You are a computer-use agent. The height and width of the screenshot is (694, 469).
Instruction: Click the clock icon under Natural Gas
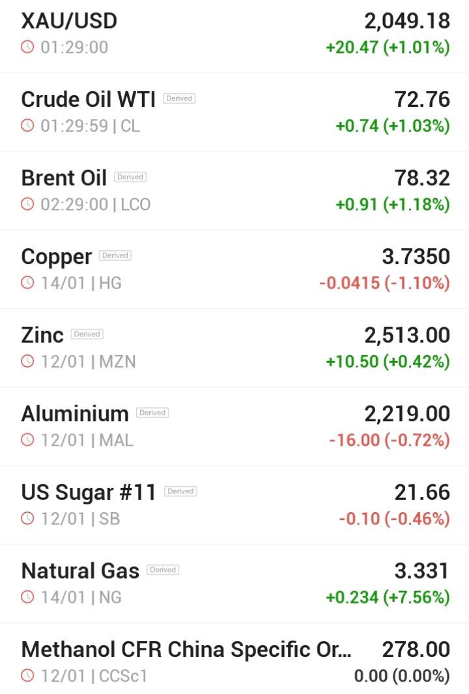coord(27,597)
